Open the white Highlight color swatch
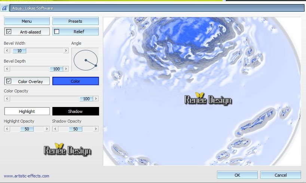 click(27, 111)
